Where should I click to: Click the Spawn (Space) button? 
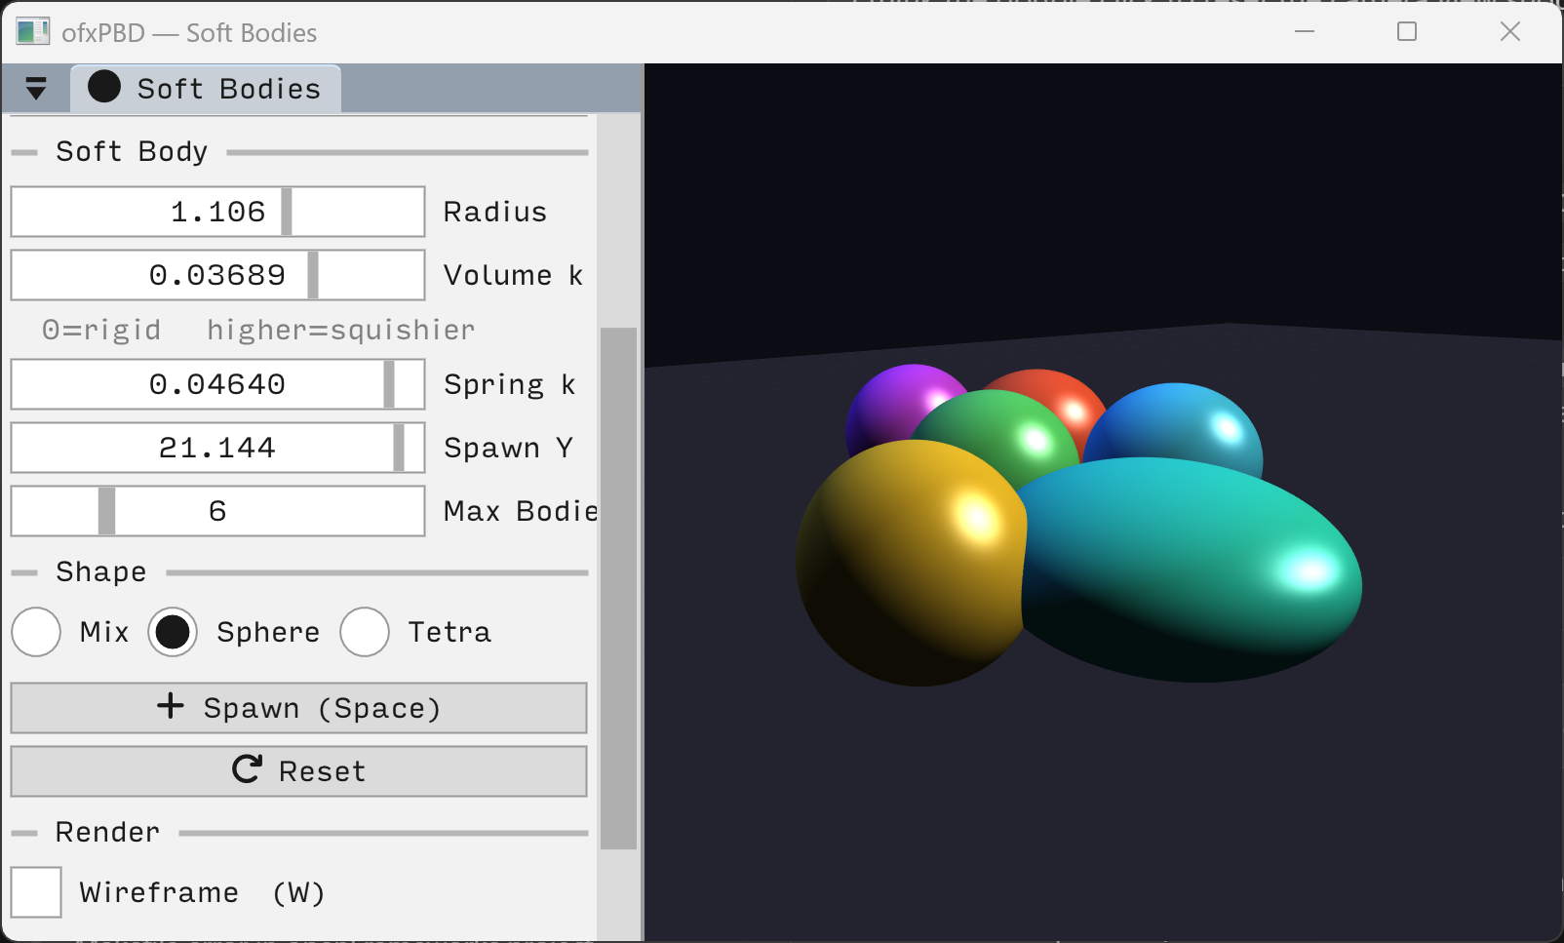(298, 708)
